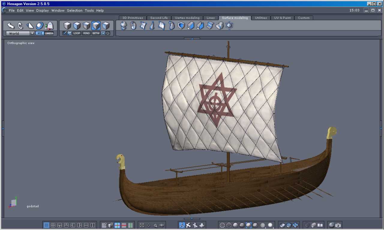Pick the gear-shaped surface modeling tool
Image resolution: width=384 pixels, height=230 pixels.
229,26
